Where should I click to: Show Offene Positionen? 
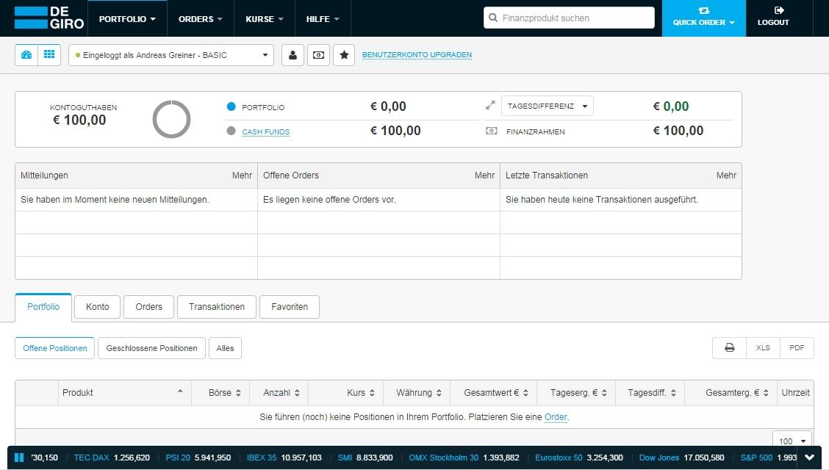[55, 348]
